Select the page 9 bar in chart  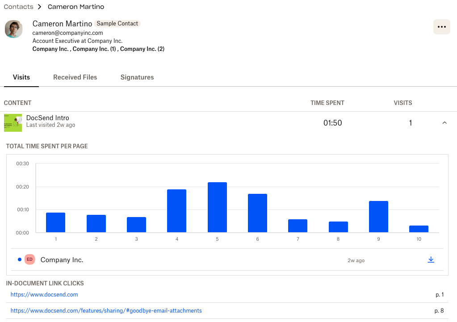pyautogui.click(x=378, y=217)
